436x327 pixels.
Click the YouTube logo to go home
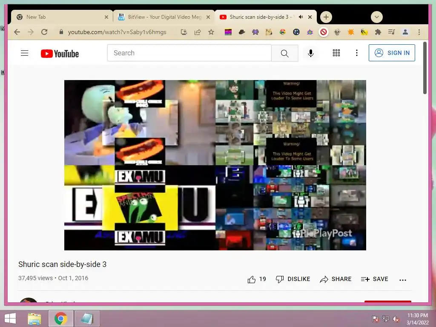pos(60,53)
